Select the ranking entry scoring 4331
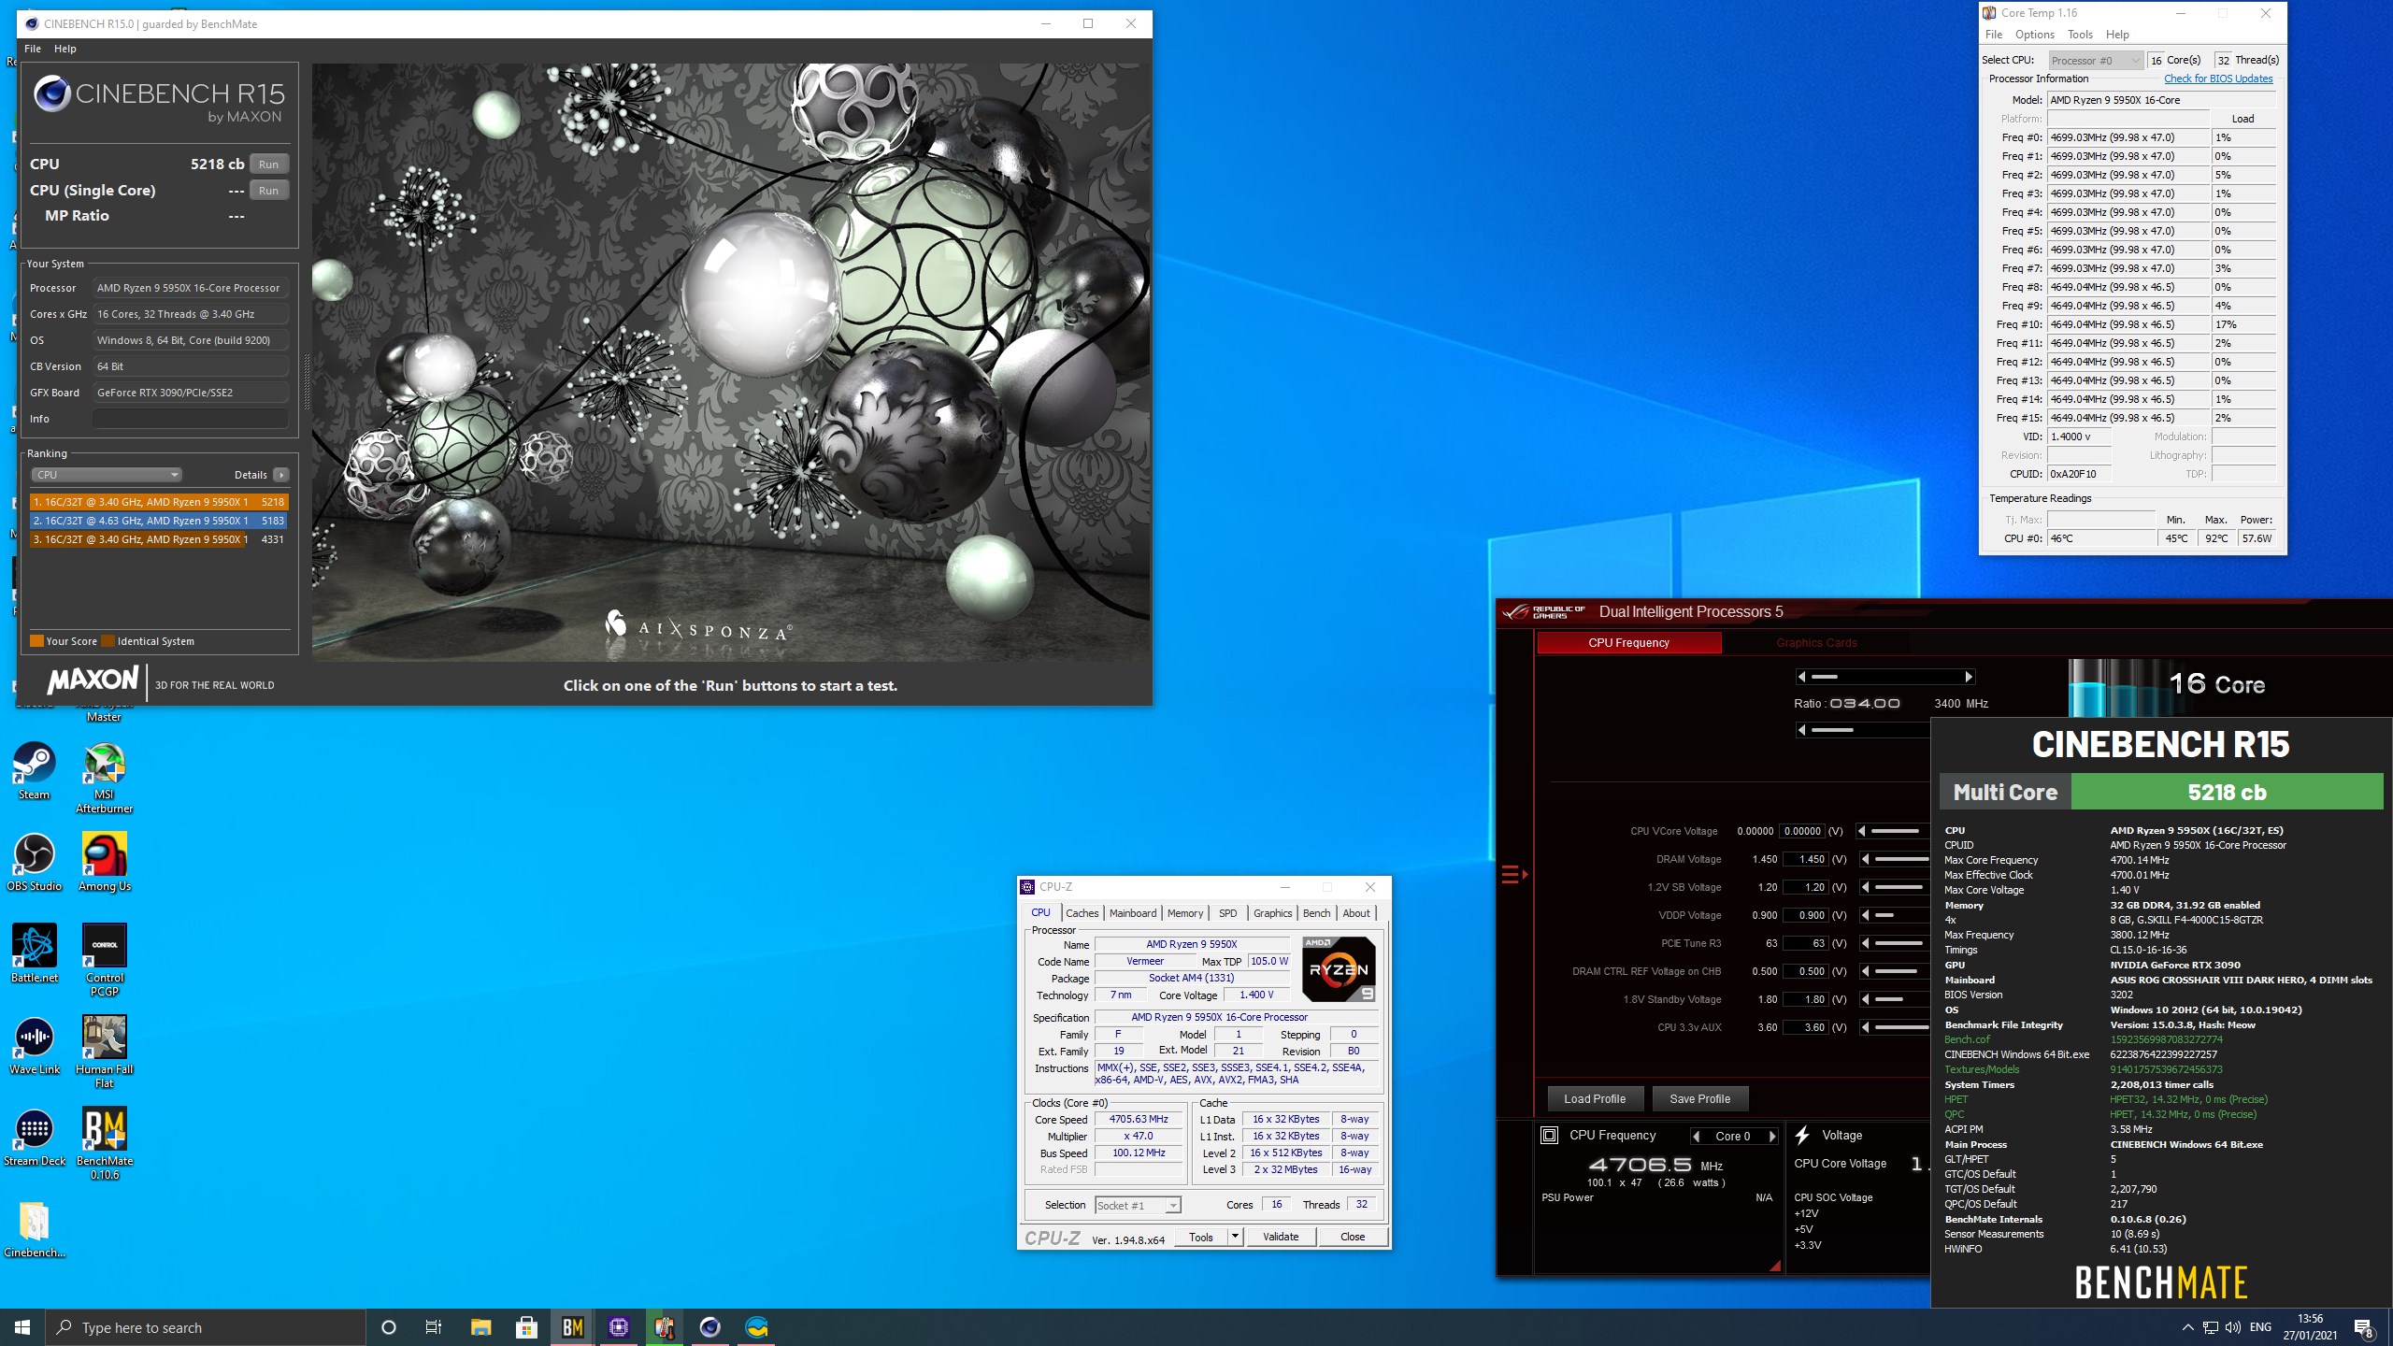2393x1346 pixels. coord(159,539)
